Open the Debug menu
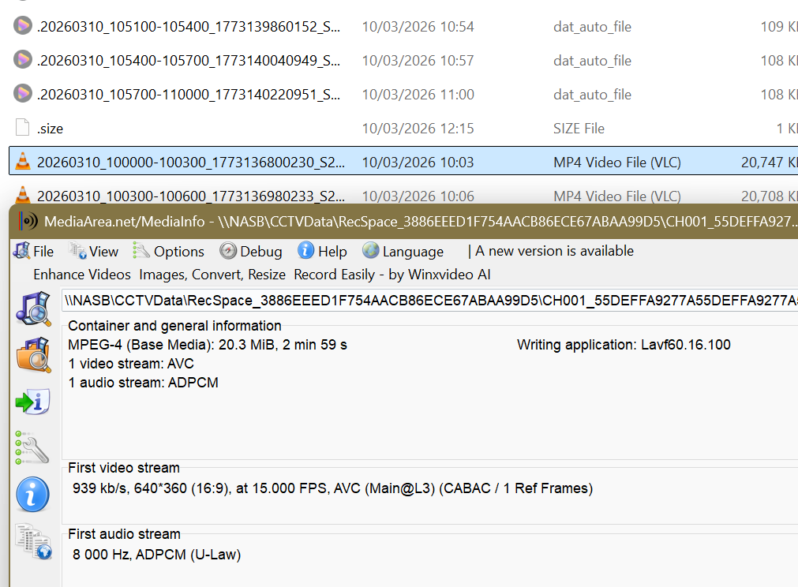 (x=251, y=252)
